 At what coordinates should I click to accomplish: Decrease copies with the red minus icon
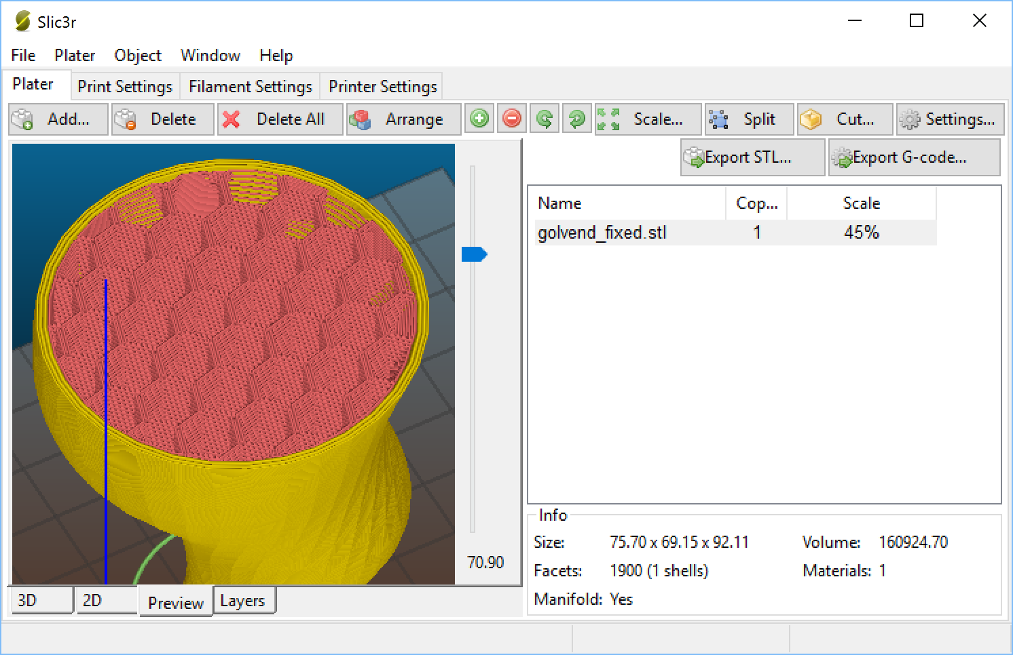point(511,119)
